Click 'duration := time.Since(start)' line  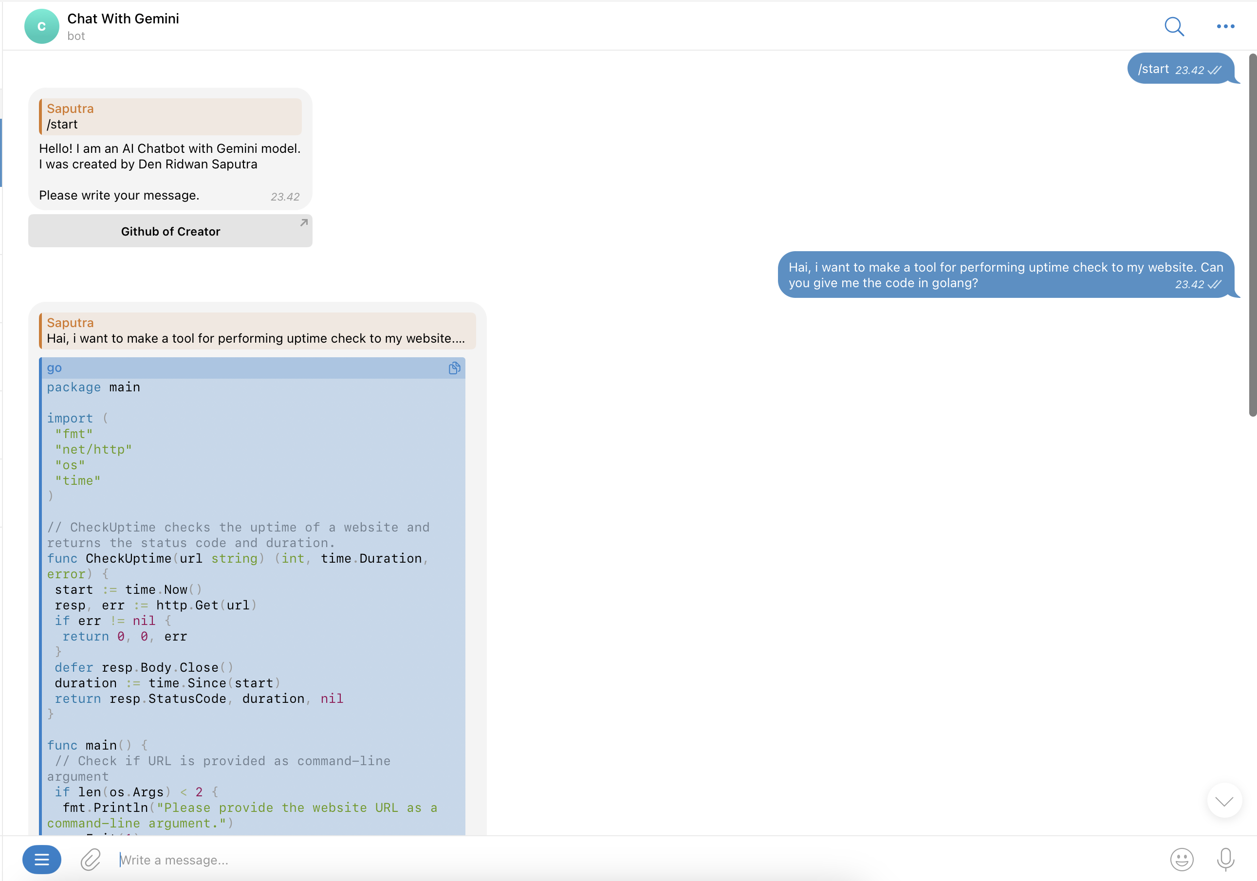pos(167,683)
